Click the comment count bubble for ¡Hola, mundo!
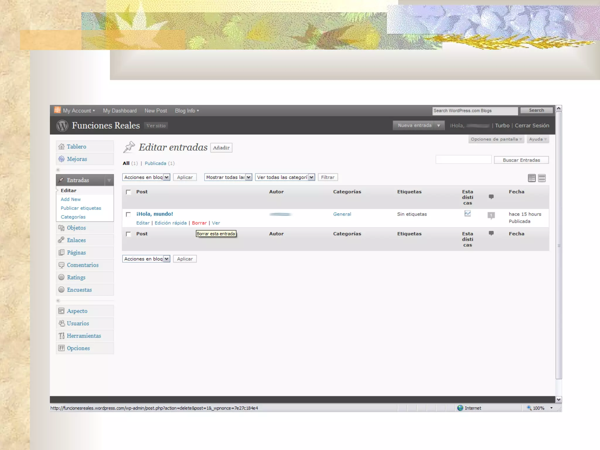This screenshot has height=450, width=600. click(x=491, y=215)
